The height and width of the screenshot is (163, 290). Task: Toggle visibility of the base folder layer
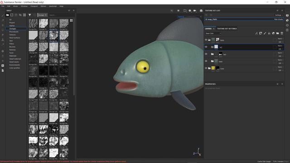(206, 61)
